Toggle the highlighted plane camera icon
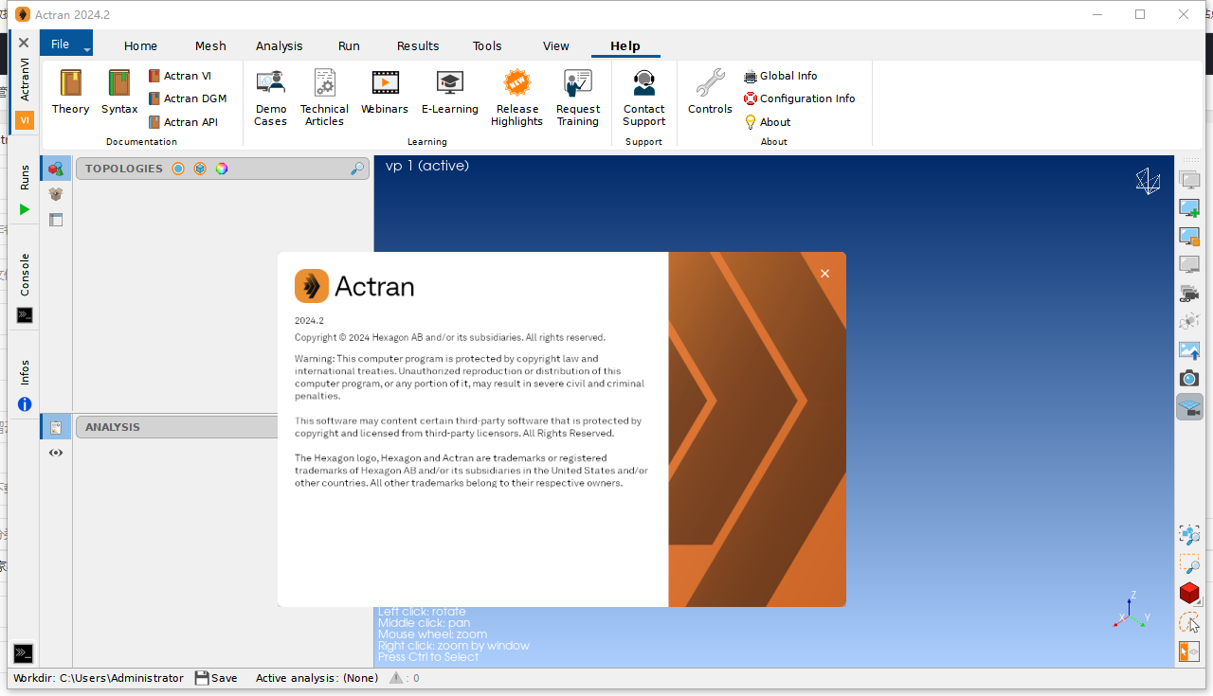The width and height of the screenshot is (1213, 696). point(1189,407)
